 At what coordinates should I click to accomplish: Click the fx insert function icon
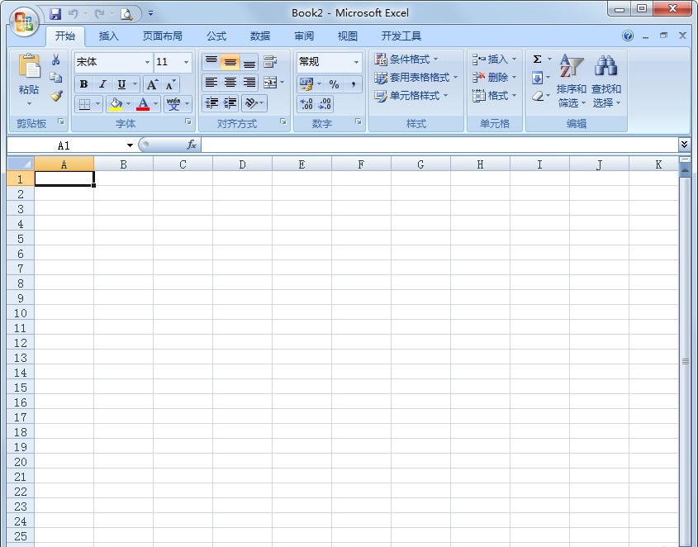pyautogui.click(x=192, y=145)
